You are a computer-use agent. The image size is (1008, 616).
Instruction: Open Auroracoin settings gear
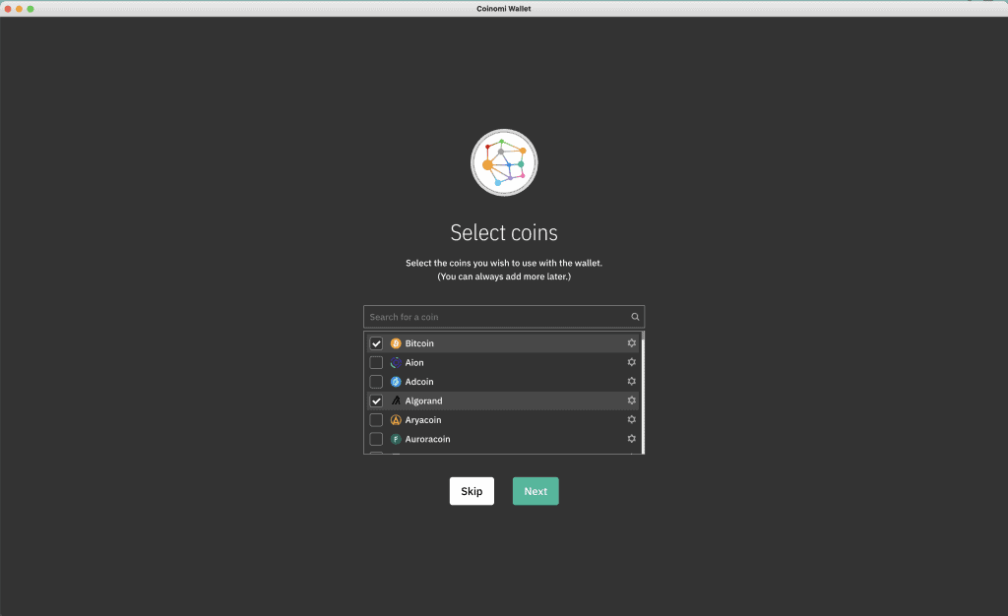[631, 439]
